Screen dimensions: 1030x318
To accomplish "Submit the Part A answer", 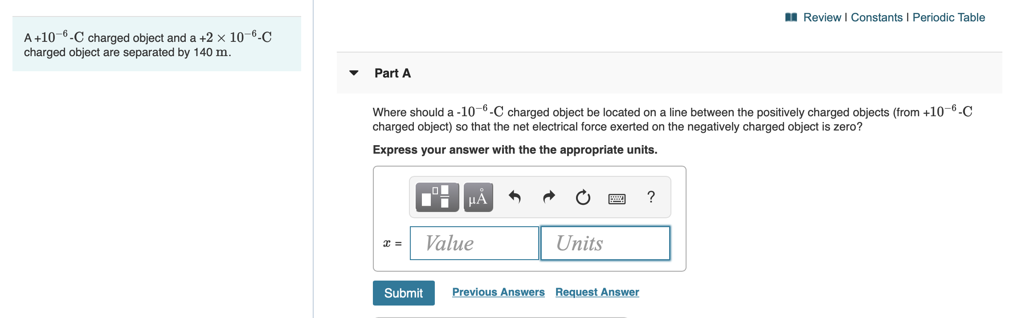I will click(403, 293).
